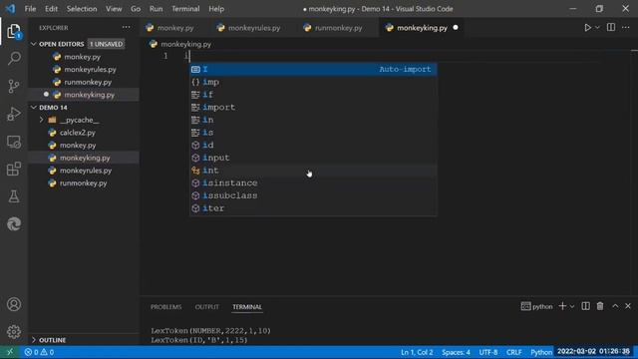Collapse the Demo 14 folder section
638x359 pixels.
(x=34, y=108)
